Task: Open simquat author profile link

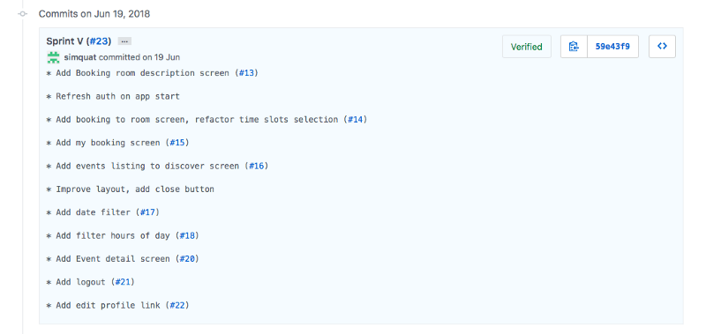Action: click(x=80, y=57)
